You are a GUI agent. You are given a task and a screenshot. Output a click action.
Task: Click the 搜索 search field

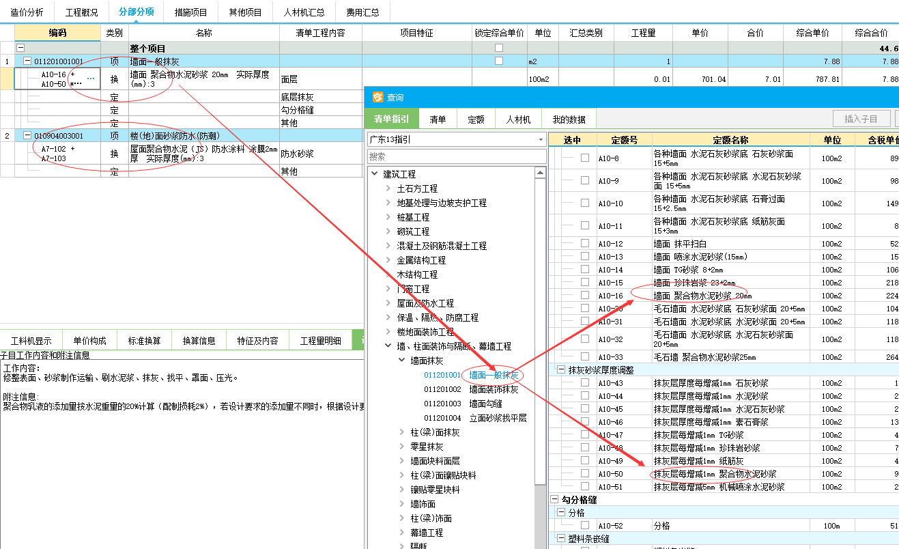pyautogui.click(x=456, y=156)
